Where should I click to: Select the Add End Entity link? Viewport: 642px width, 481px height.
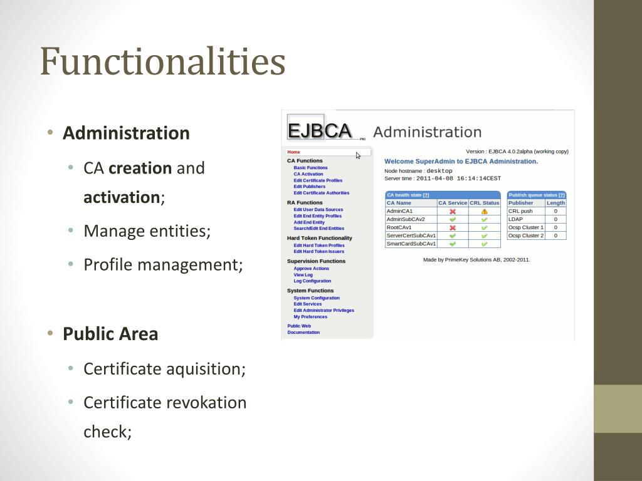pos(308,222)
